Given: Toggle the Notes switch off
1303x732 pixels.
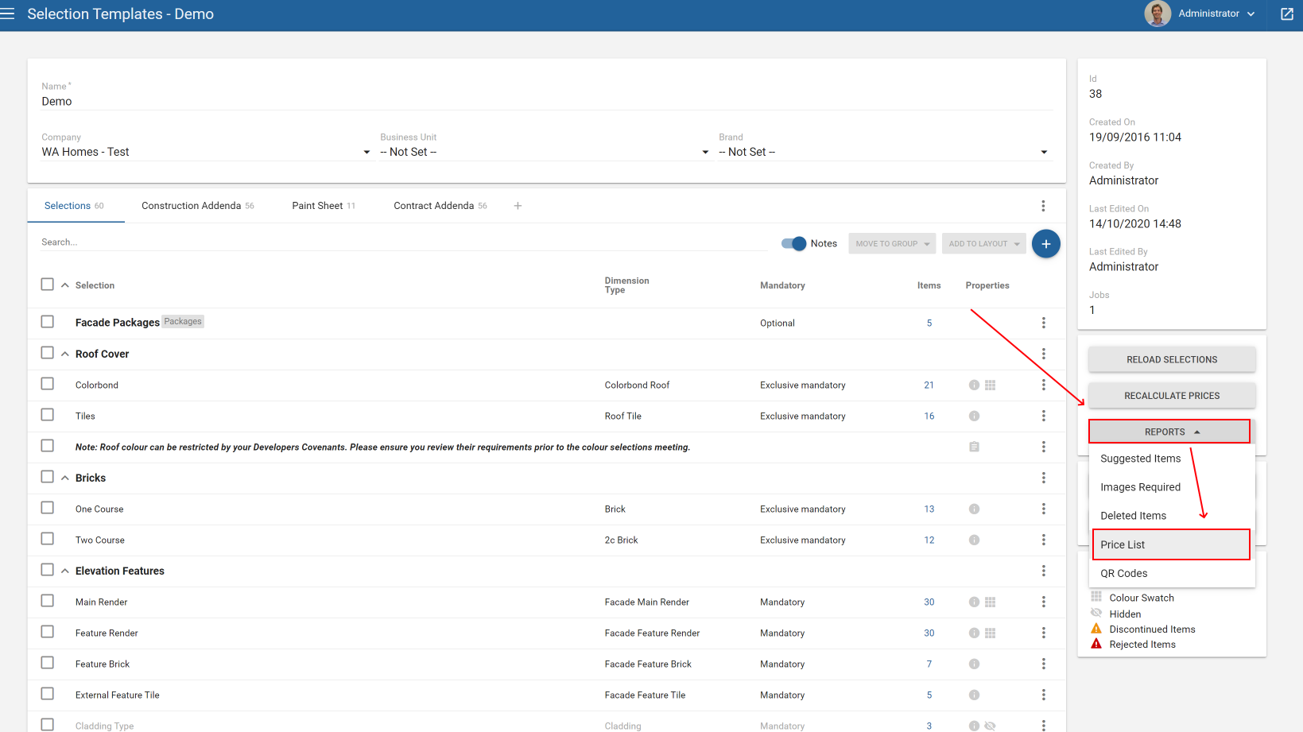Looking at the screenshot, I should (793, 243).
